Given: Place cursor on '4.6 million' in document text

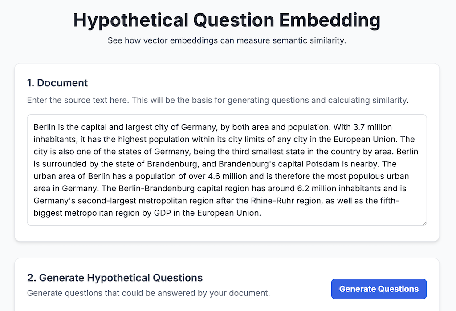Looking at the screenshot, I should [x=228, y=176].
